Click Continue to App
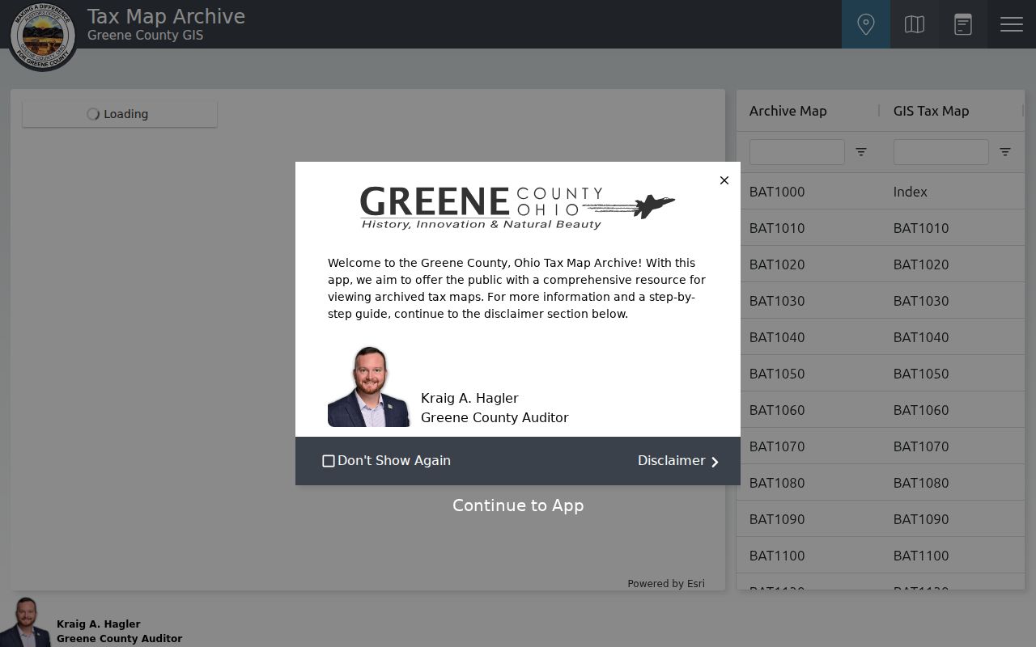 [x=518, y=505]
